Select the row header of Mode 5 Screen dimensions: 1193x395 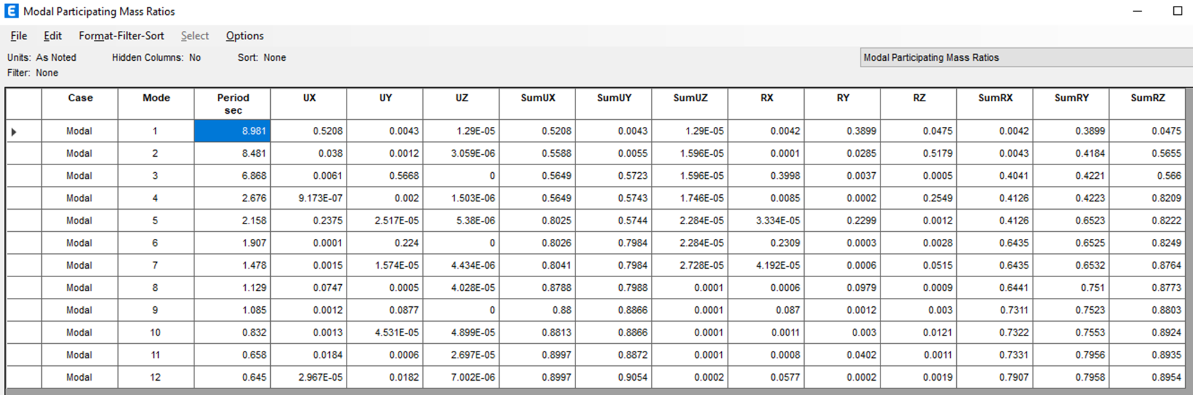[x=24, y=220]
